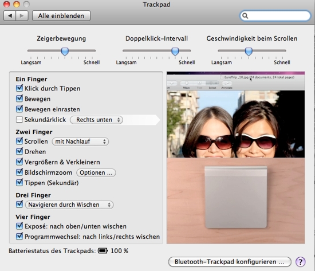Click the Drei Finger section heading

(33, 195)
